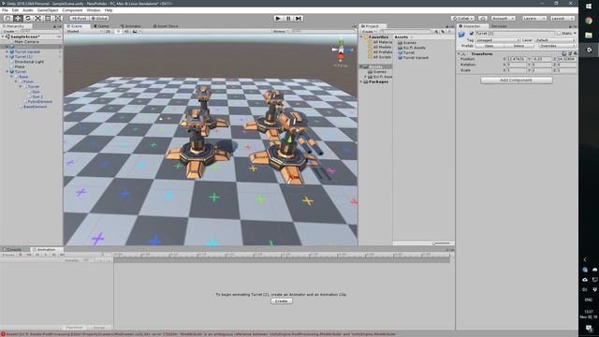The height and width of the screenshot is (337, 599).
Task: Collapse the SampleScene node in Hierarchy
Action: (3, 37)
